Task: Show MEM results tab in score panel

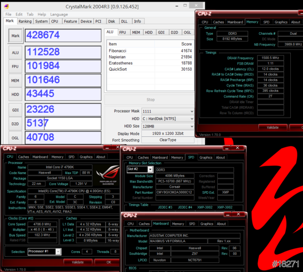Action: [136, 32]
